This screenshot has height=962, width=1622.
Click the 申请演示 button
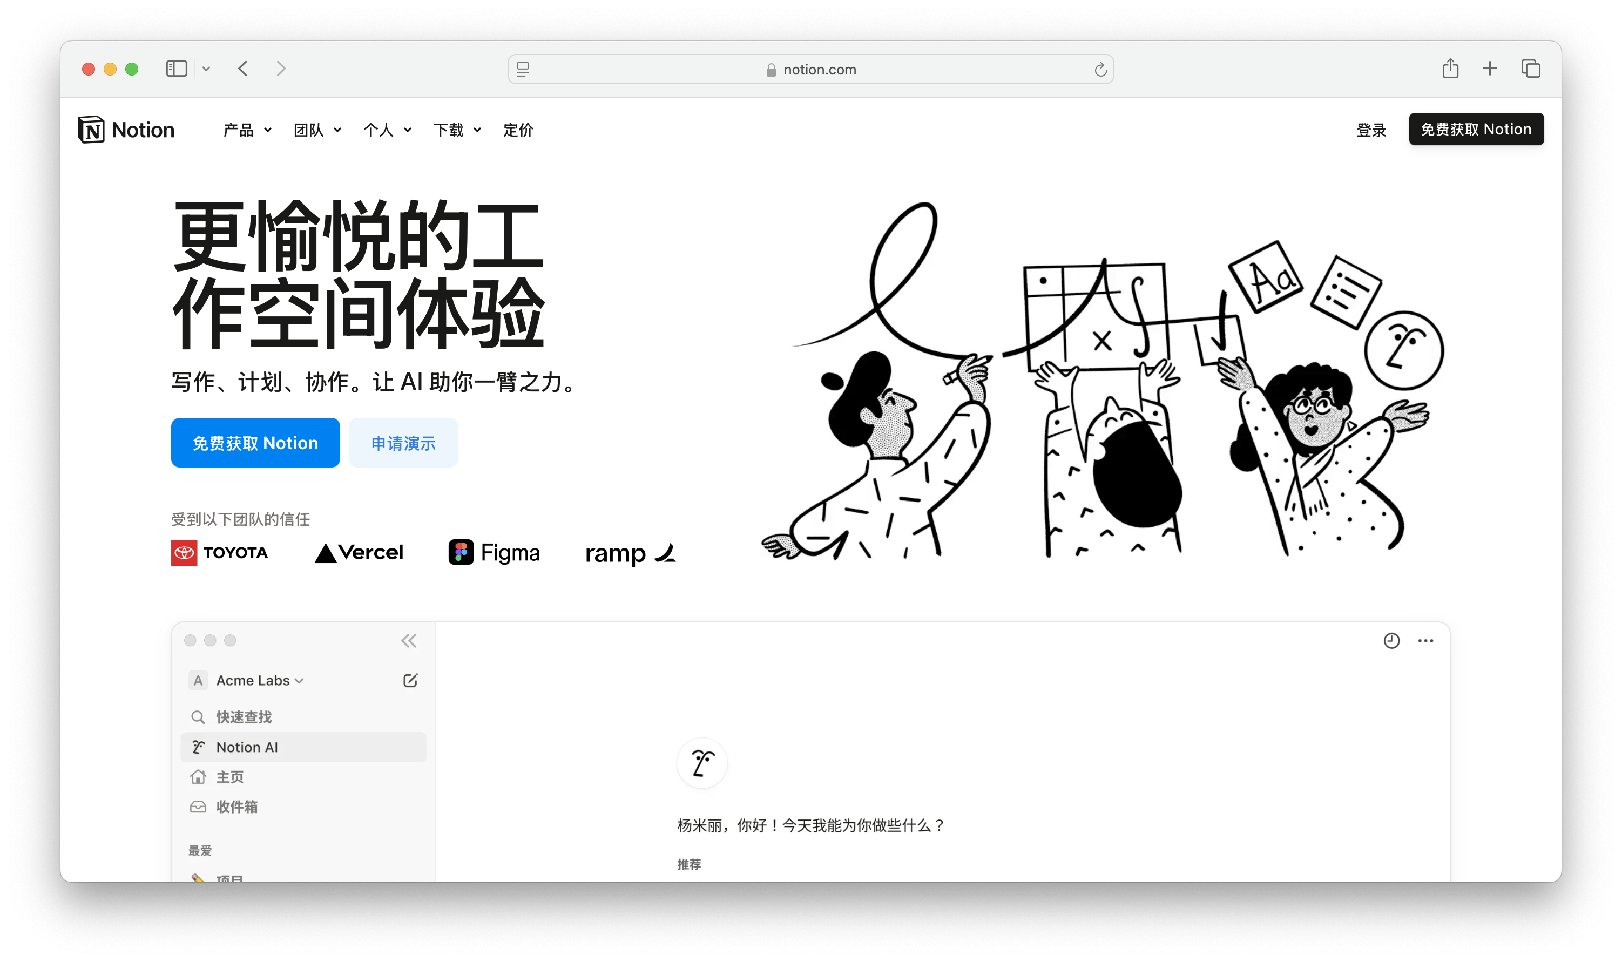[x=403, y=443]
